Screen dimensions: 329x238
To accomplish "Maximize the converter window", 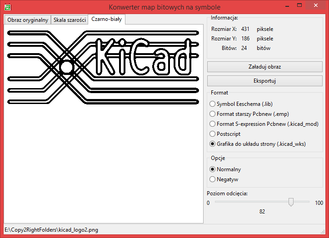I will point(299,5).
